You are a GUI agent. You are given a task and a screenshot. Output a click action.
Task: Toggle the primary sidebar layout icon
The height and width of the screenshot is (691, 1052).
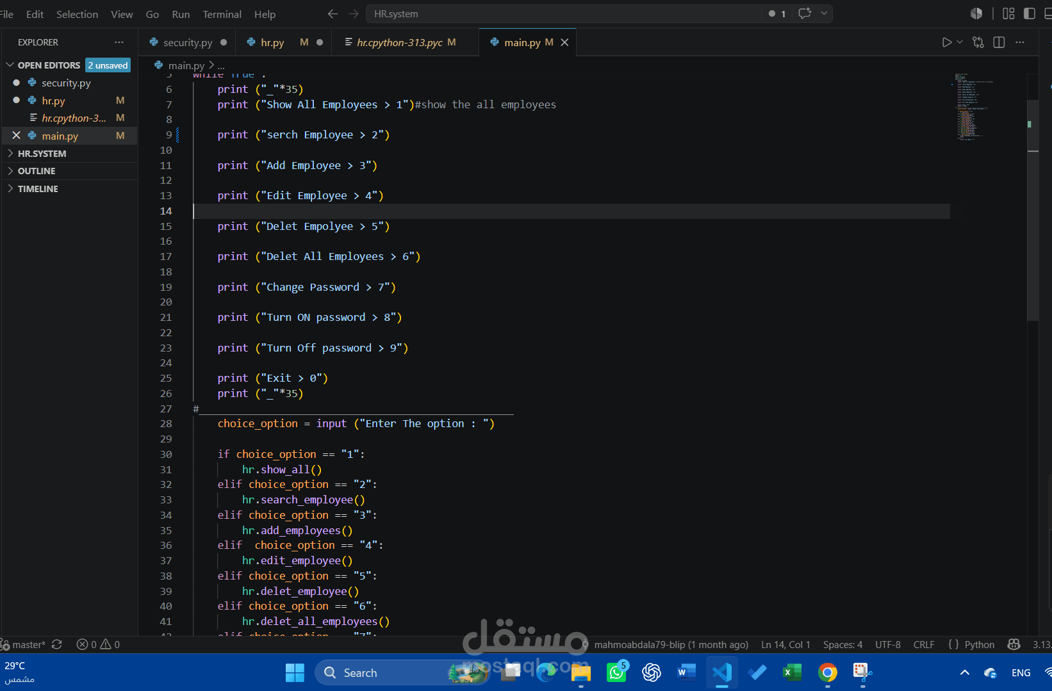pos(1030,13)
